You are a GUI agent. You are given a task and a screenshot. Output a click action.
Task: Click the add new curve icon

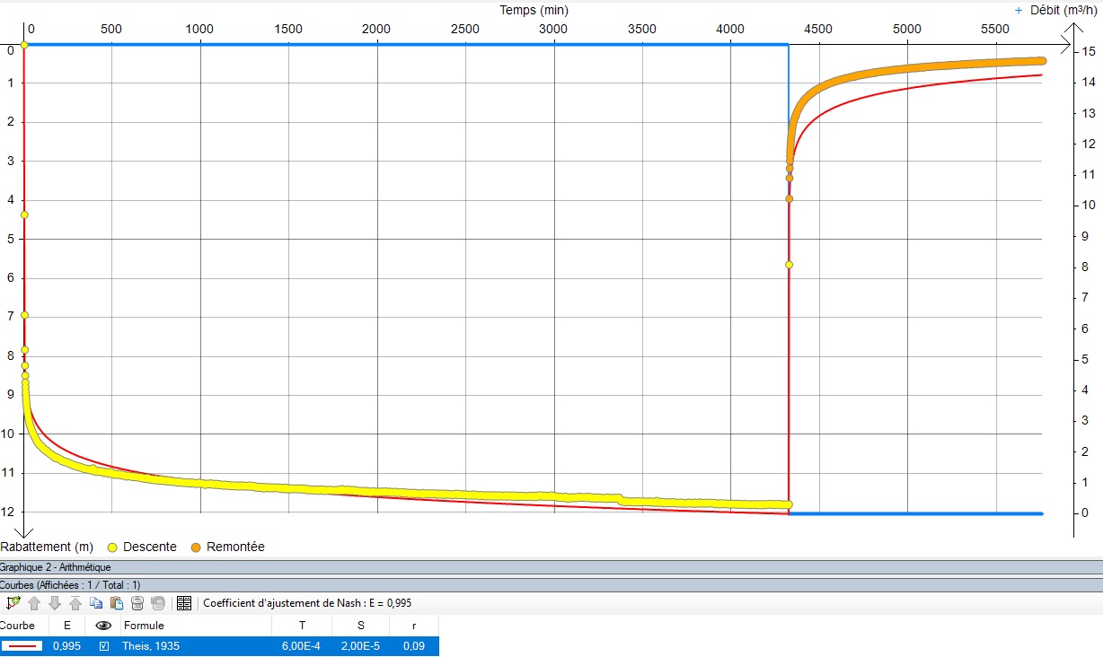[13, 603]
